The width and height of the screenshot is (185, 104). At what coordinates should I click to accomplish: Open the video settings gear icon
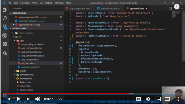(148, 99)
